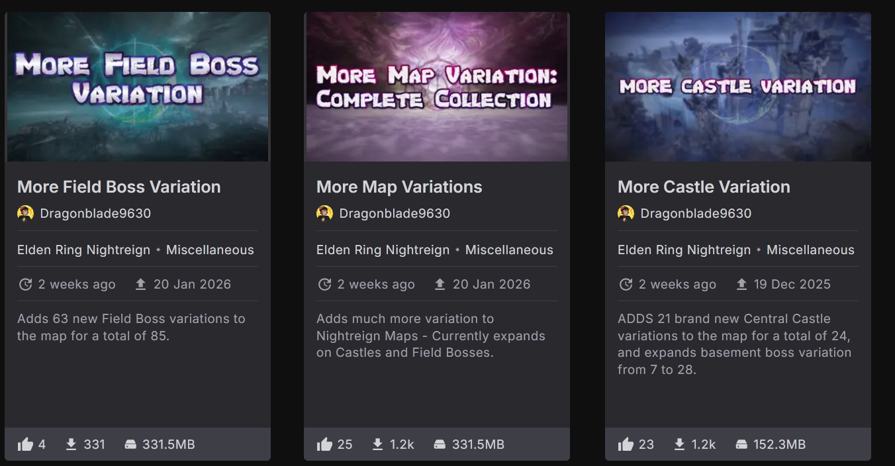Click '2 weeks ago' on Field Boss card
Image resolution: width=895 pixels, height=466 pixels.
(77, 284)
